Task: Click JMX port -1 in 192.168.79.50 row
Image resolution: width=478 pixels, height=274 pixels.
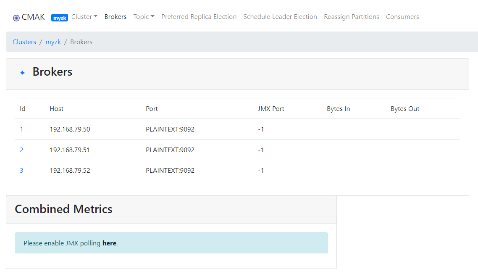Action: 261,129
